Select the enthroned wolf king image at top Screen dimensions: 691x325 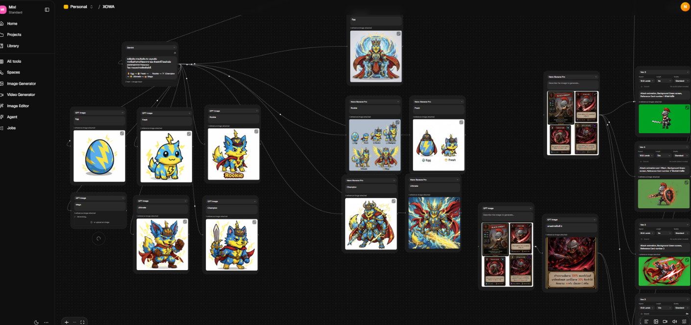coord(375,56)
